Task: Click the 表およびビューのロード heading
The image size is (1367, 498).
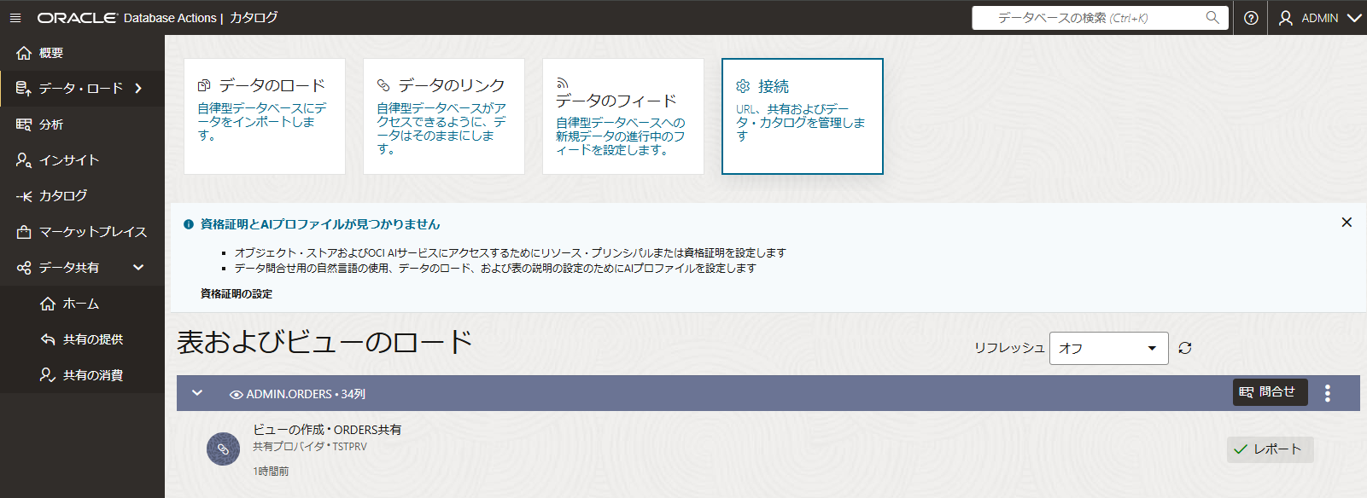Action: [324, 342]
